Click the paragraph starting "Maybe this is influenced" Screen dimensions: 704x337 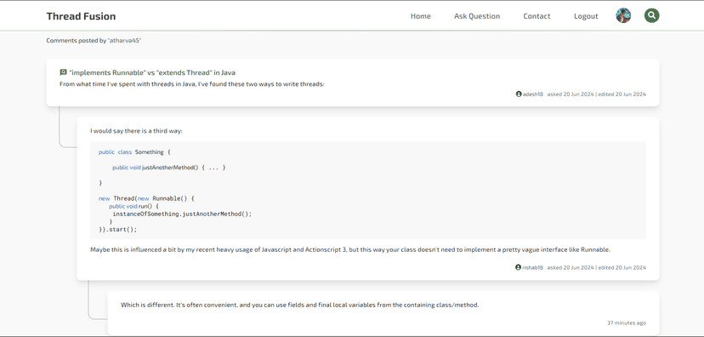(x=350, y=249)
